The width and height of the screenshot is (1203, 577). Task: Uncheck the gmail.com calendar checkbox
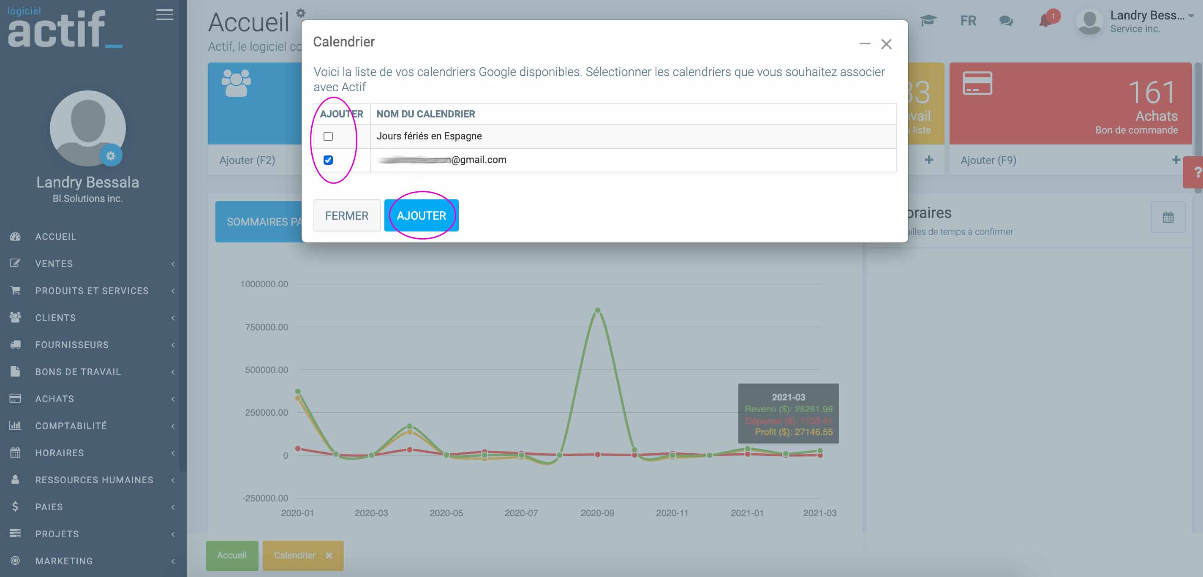tap(328, 160)
